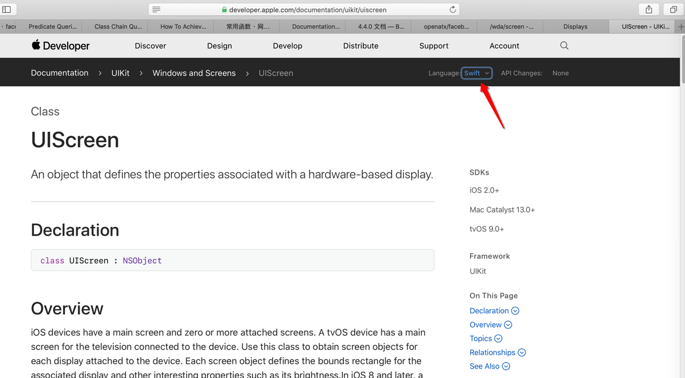Click chevron circle beside Relationships

pyautogui.click(x=522, y=352)
